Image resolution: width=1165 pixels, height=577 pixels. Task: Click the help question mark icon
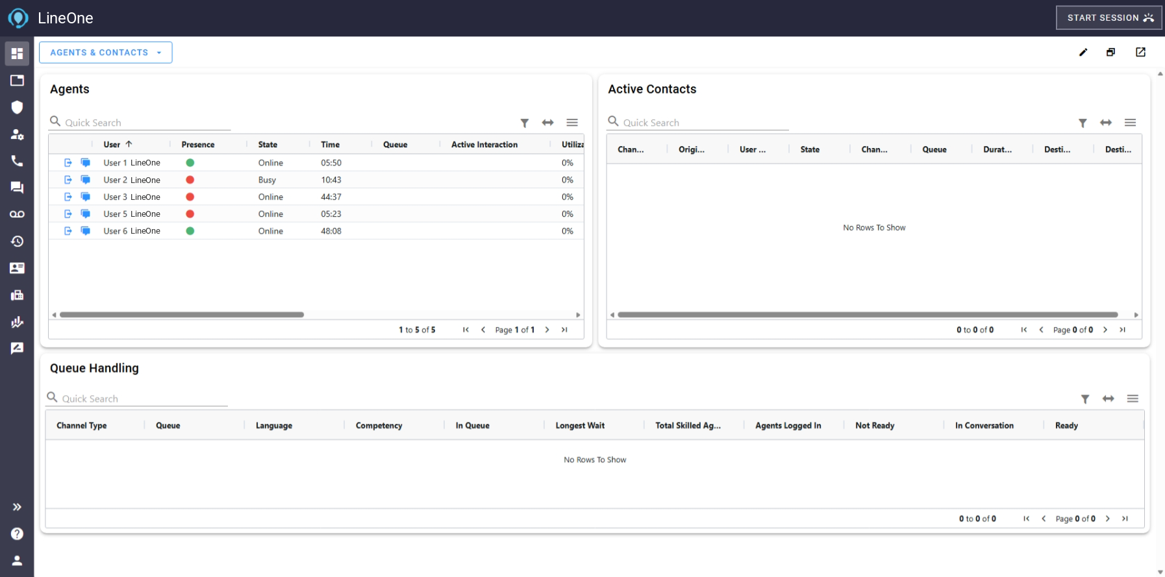17,534
